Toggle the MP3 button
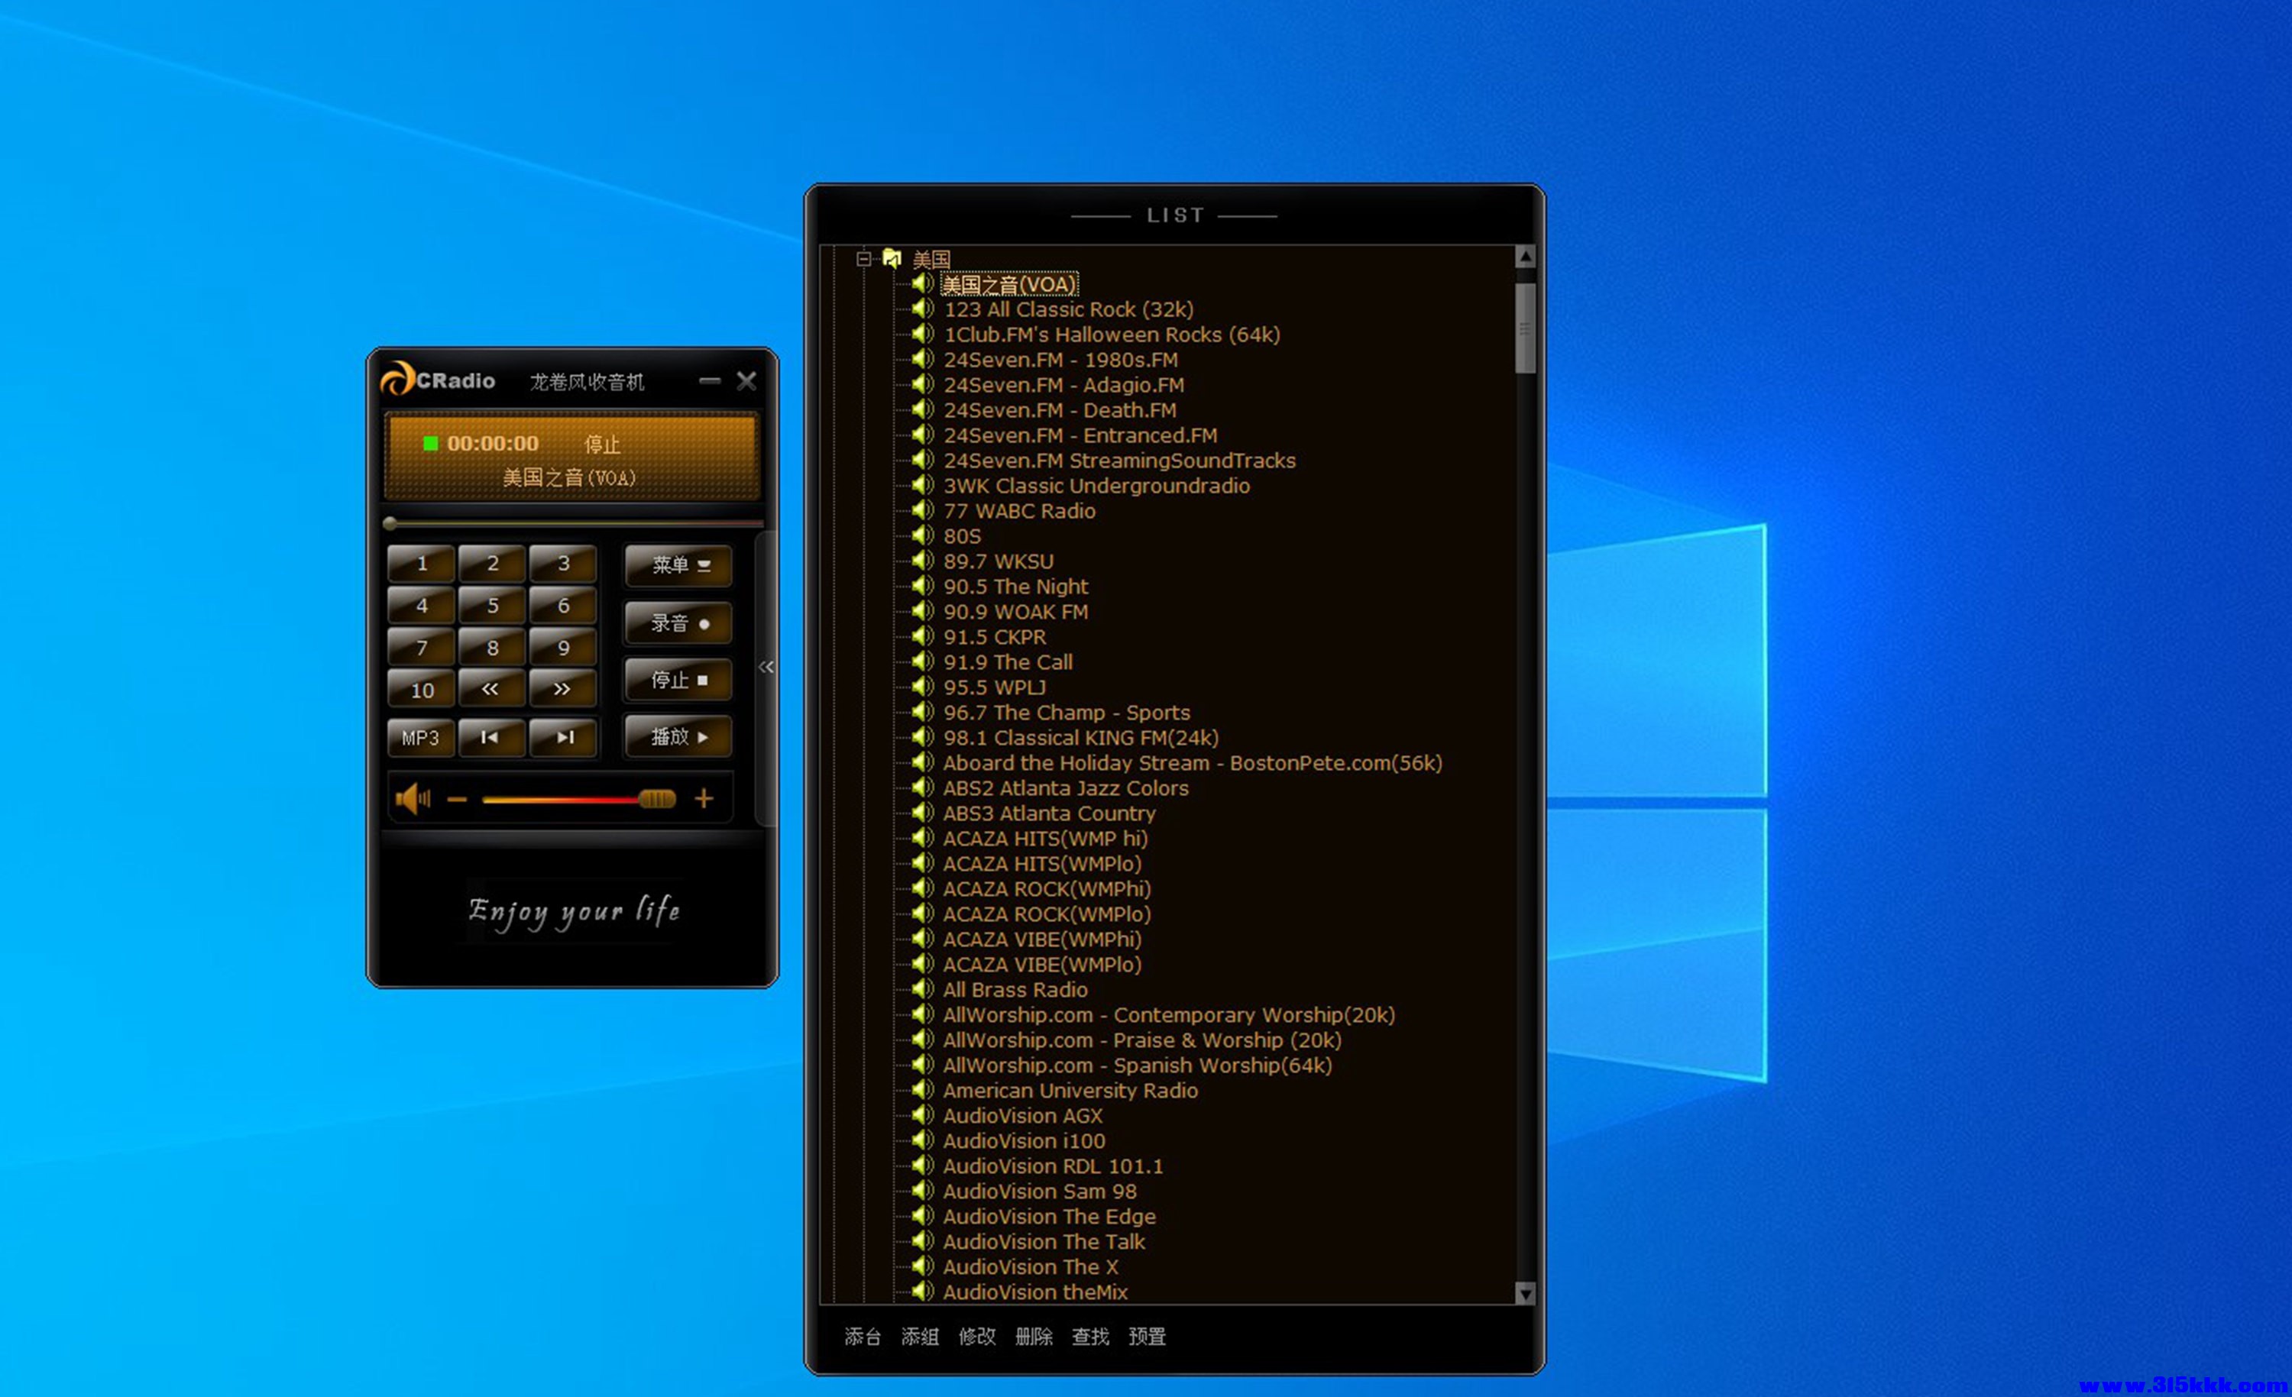Viewport: 2292px width, 1397px height. pyautogui.click(x=420, y=738)
